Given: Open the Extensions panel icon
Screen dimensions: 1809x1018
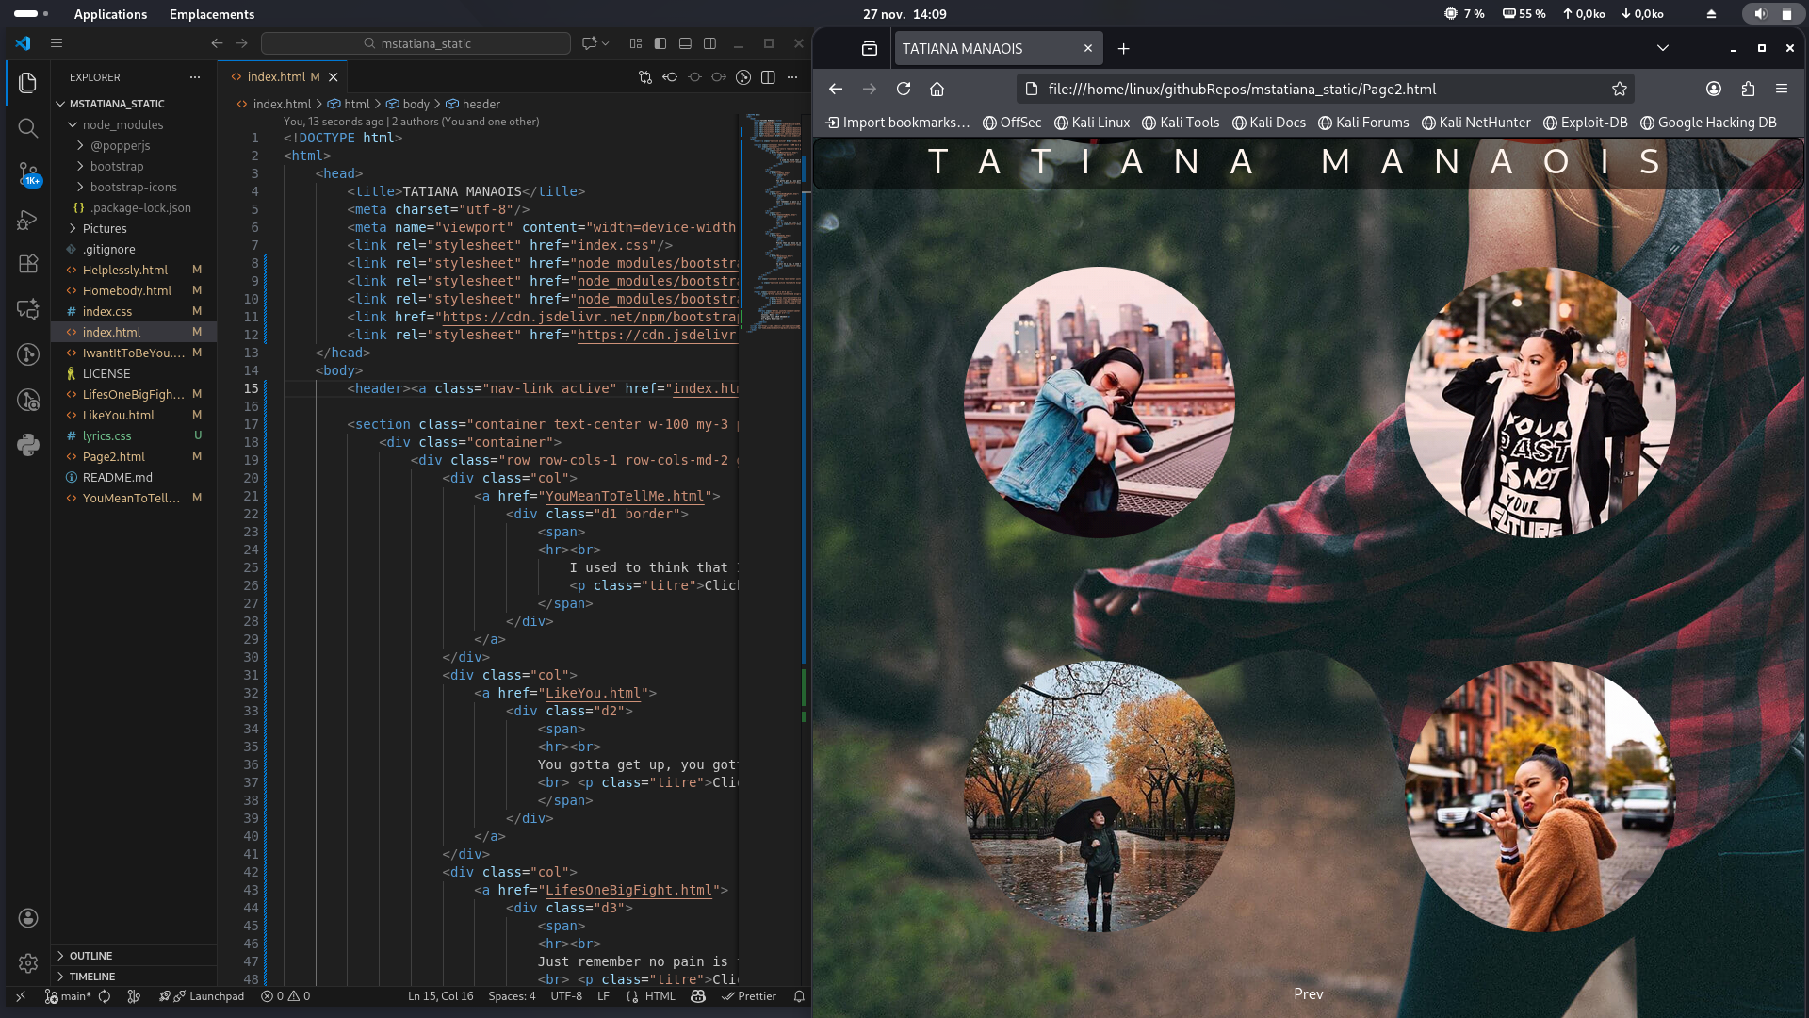Looking at the screenshot, I should [x=27, y=264].
